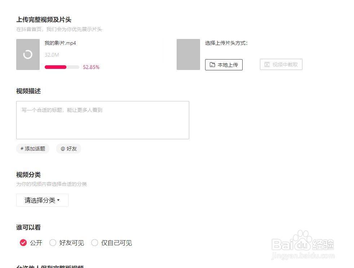Image resolution: width=354 pixels, height=268 pixels.
Task: Click the folder icon in 本地上传 button
Action: coord(212,65)
